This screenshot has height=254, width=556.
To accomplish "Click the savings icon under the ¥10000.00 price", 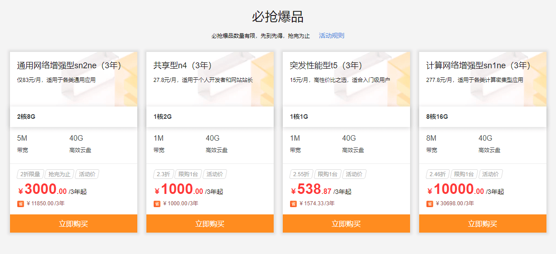I will [430, 203].
